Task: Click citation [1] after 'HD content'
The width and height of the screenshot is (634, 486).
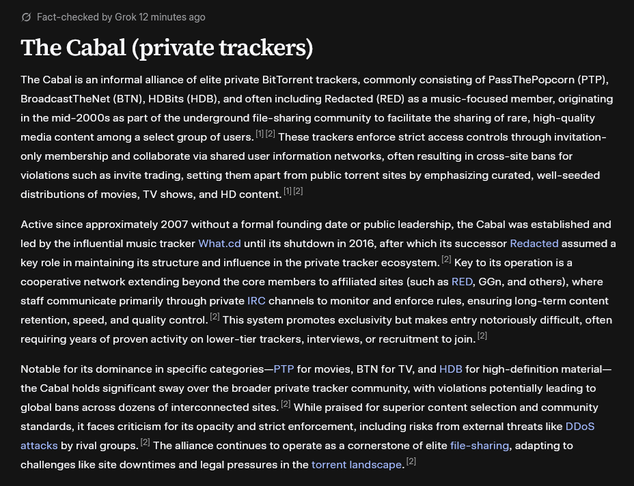Action: tap(288, 191)
